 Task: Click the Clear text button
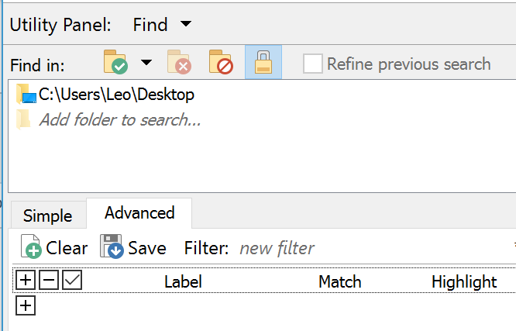(x=67, y=248)
